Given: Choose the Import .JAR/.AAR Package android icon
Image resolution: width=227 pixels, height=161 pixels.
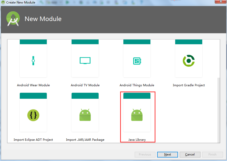Looking at the screenshot, I should [x=85, y=115].
